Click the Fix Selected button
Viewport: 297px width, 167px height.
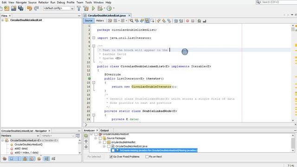click(94, 157)
